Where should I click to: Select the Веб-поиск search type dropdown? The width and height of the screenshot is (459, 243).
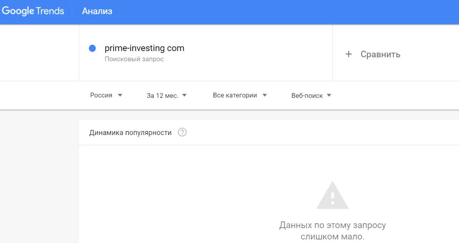pos(307,95)
